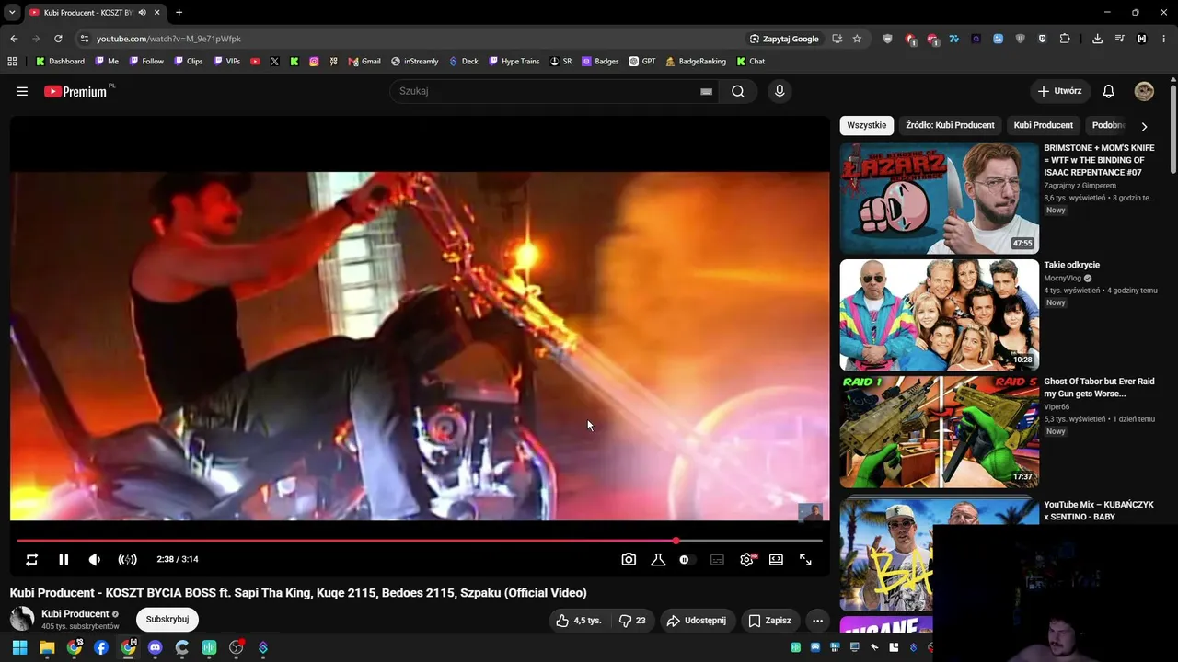The image size is (1178, 662).
Task: Open the Kubi Producent channel name link
Action: [75, 613]
